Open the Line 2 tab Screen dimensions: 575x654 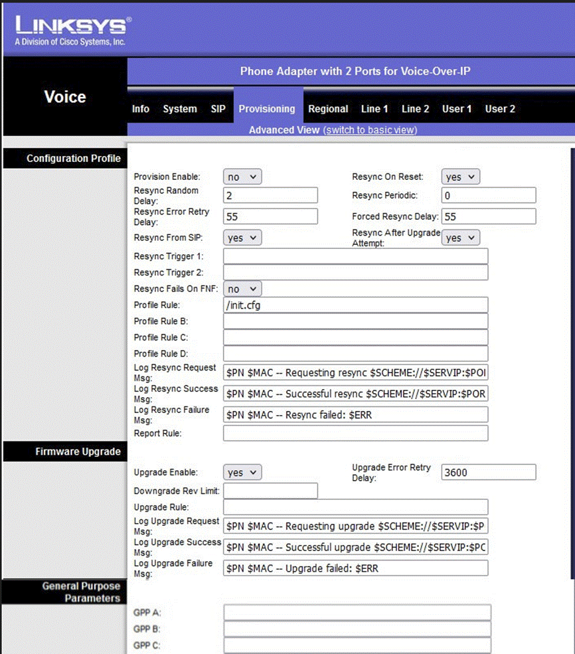click(415, 109)
